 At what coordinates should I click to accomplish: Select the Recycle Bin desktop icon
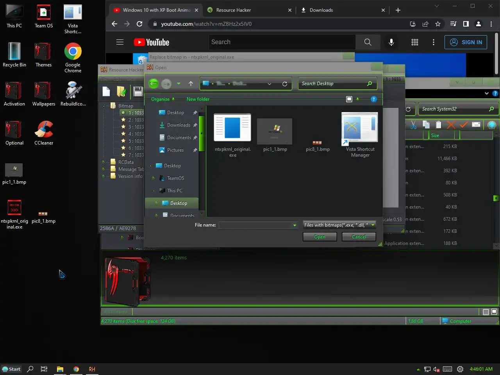click(14, 55)
